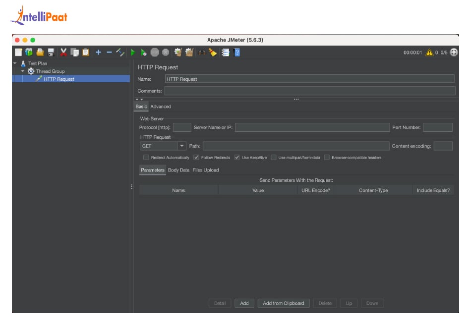
Task: Enable Use multipart/form-data checkbox
Action: click(x=273, y=157)
